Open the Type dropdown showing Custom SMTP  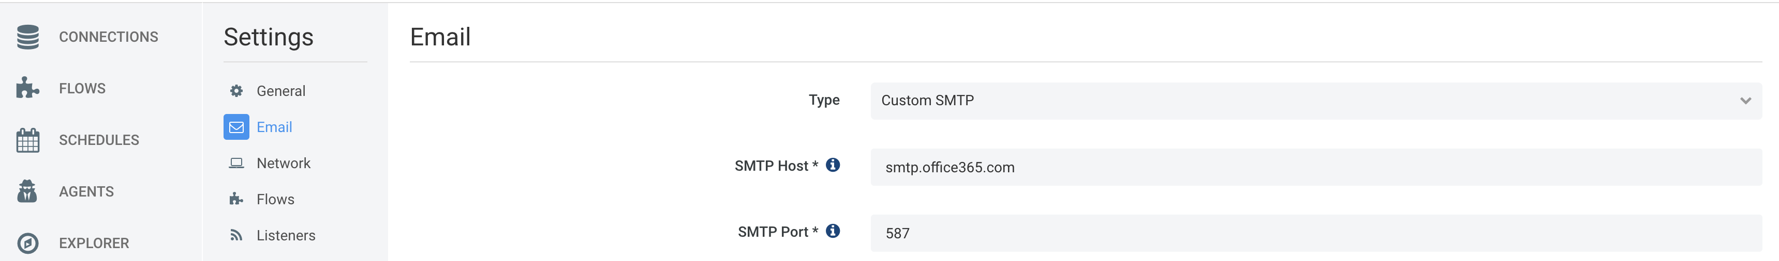1315,101
